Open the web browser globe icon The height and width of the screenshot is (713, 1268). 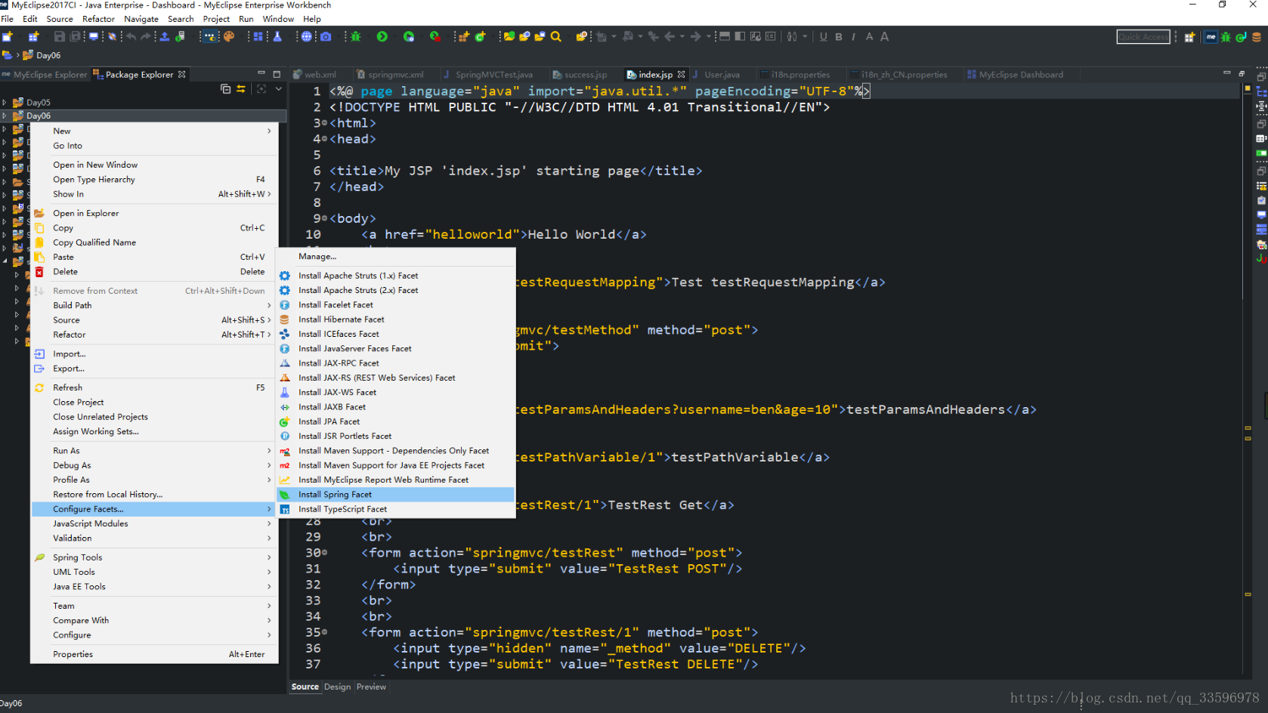(x=307, y=36)
